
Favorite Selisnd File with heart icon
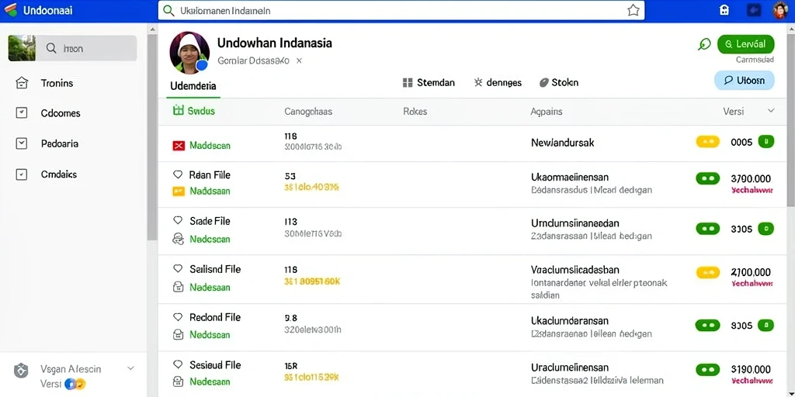point(178,269)
